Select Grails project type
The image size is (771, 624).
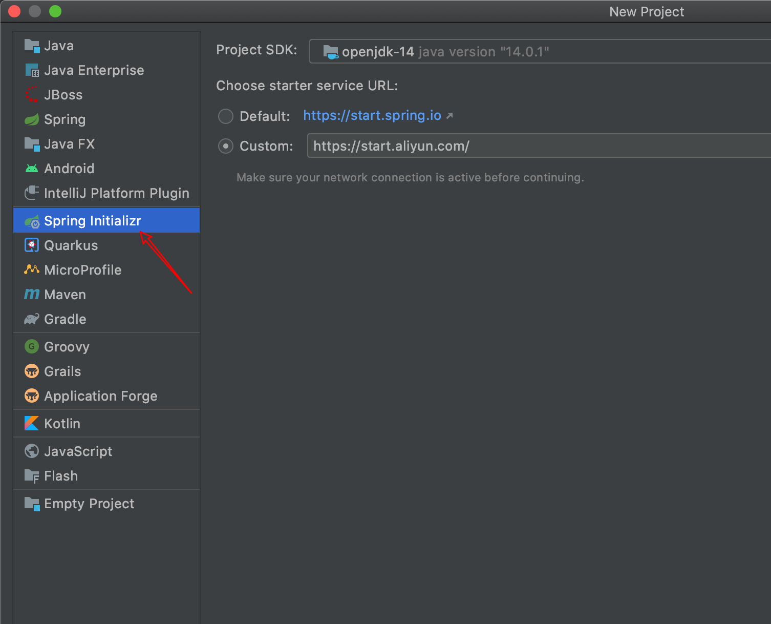[x=106, y=371]
